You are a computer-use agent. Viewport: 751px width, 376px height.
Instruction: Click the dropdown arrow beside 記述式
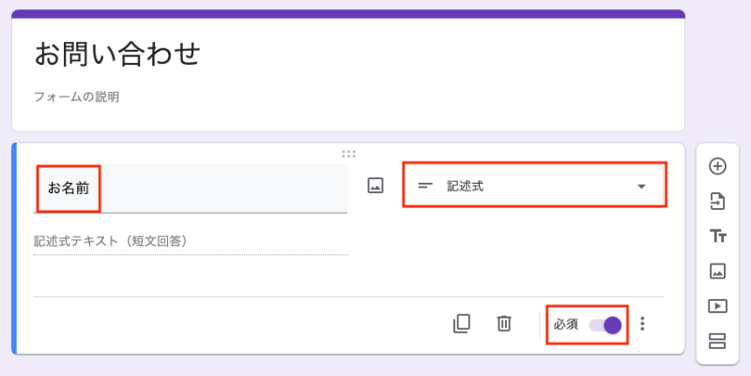click(x=642, y=186)
